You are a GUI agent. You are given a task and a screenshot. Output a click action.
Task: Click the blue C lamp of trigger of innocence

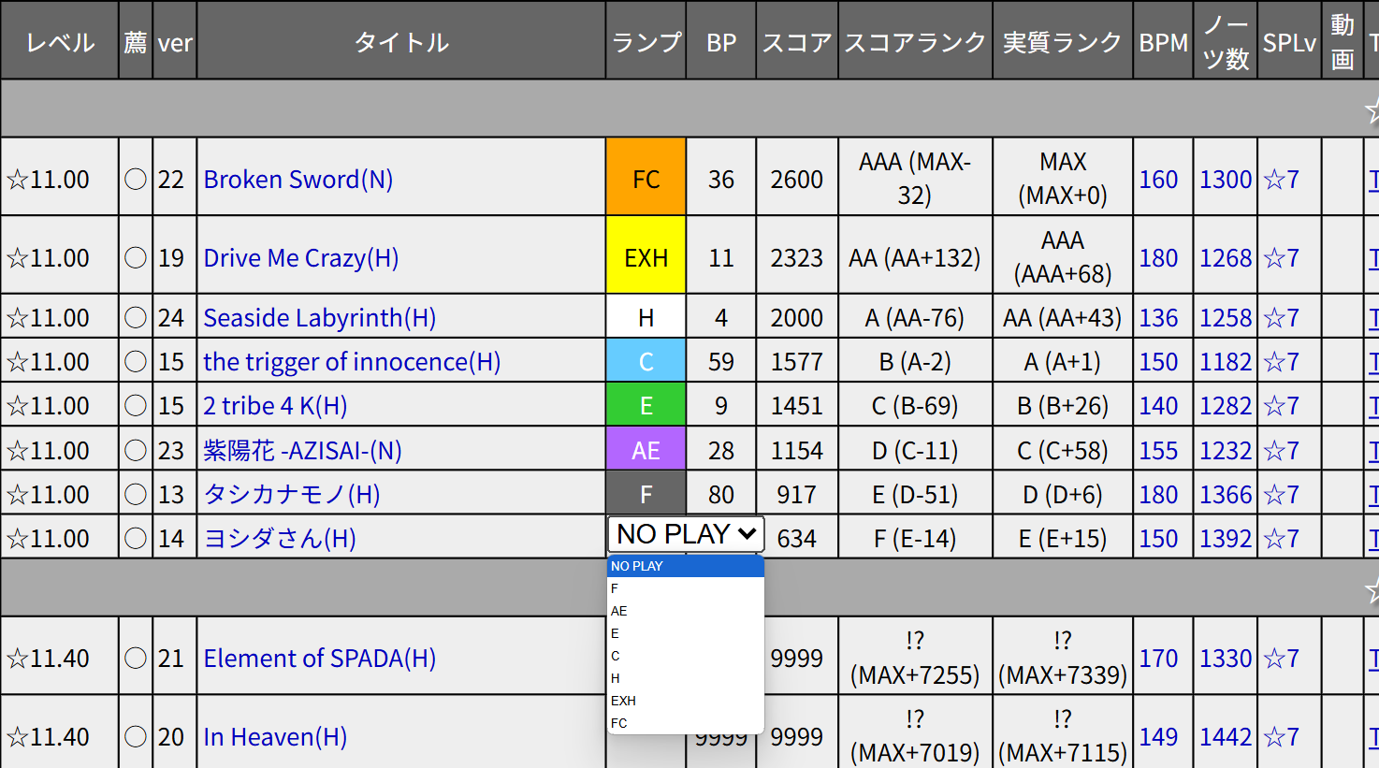pyautogui.click(x=646, y=361)
